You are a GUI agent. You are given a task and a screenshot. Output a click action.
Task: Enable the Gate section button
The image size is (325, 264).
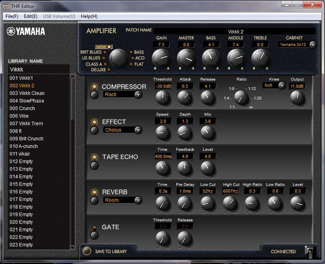[x=94, y=235]
